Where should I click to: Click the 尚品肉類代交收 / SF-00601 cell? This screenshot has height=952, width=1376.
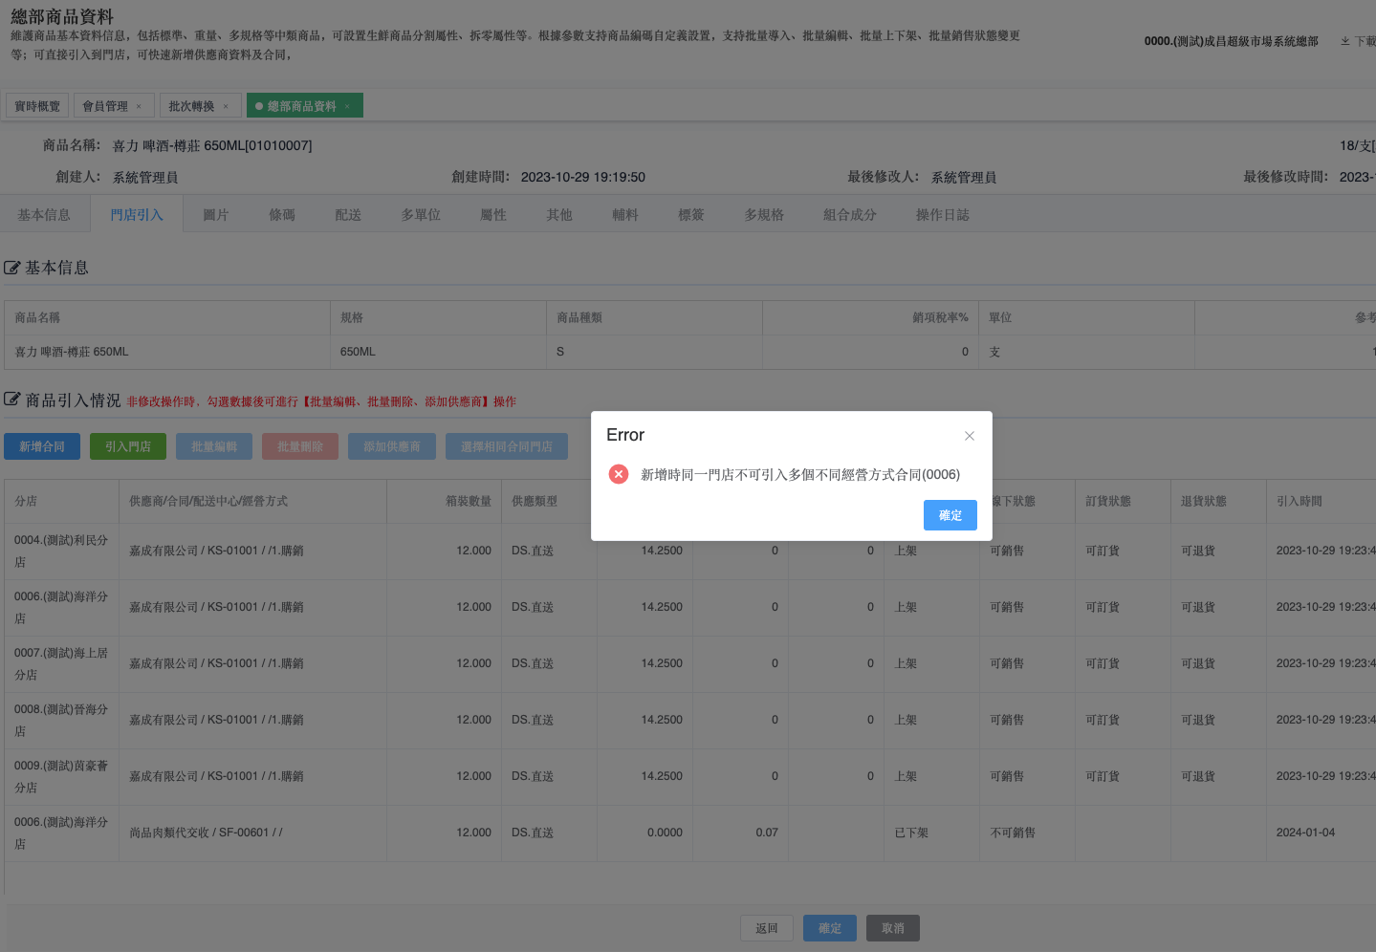[x=252, y=833]
